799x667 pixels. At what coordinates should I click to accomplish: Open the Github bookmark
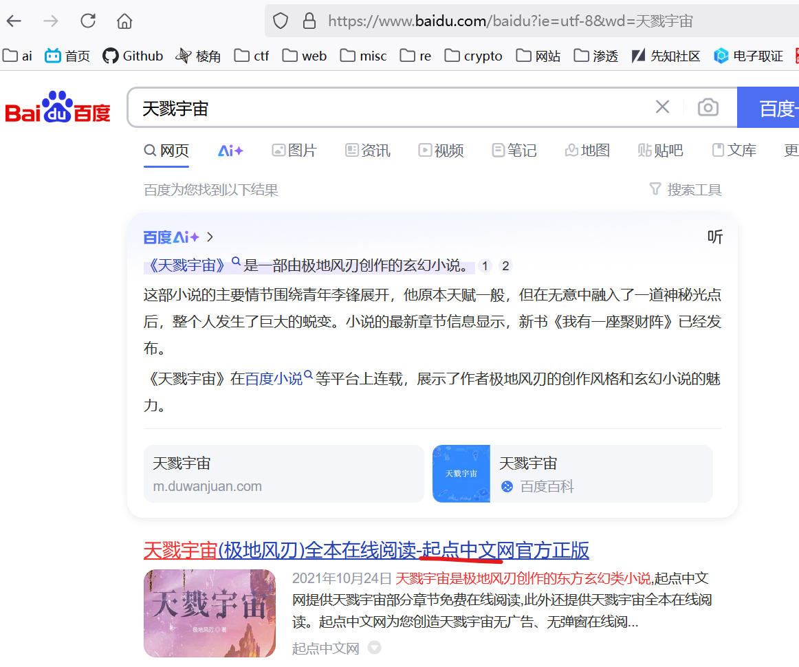coord(133,56)
